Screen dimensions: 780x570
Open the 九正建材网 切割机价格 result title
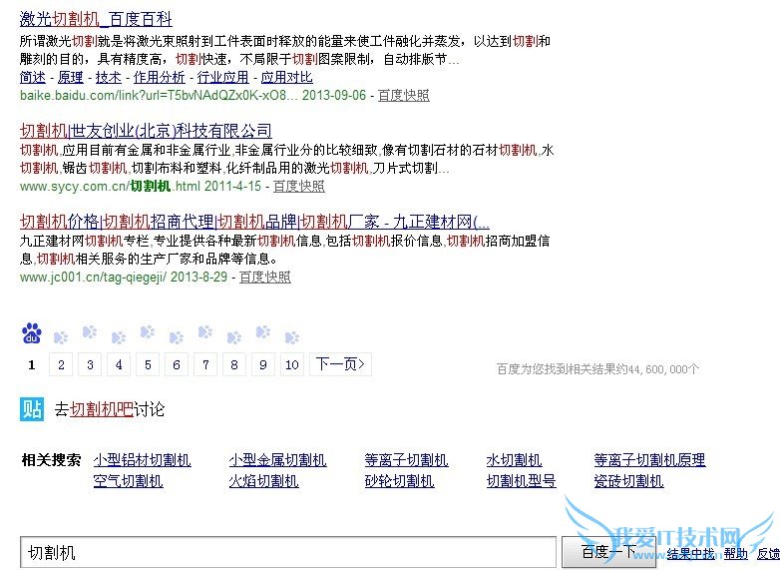click(x=254, y=222)
